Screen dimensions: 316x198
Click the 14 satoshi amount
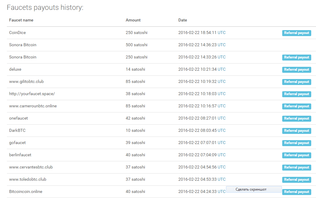coord(135,69)
